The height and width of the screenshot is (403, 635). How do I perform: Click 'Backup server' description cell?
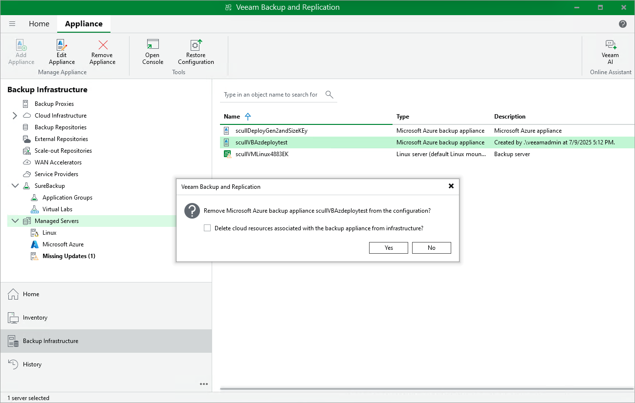click(512, 154)
